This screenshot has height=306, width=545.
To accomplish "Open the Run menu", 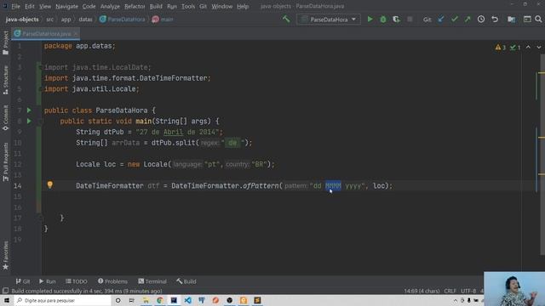I will point(172,6).
